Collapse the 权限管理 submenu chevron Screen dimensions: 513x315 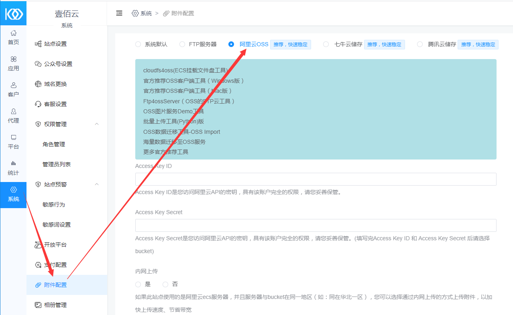point(97,124)
